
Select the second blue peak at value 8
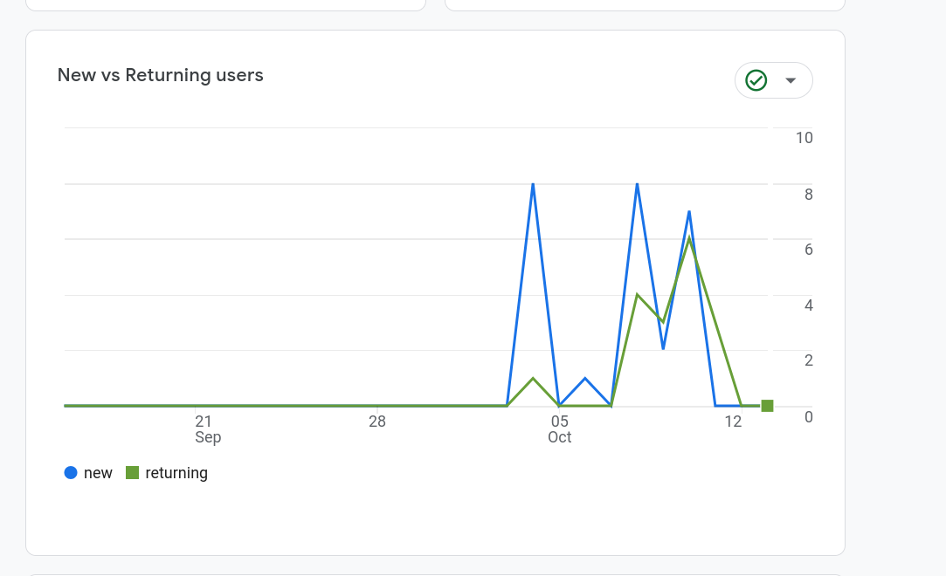638,184
